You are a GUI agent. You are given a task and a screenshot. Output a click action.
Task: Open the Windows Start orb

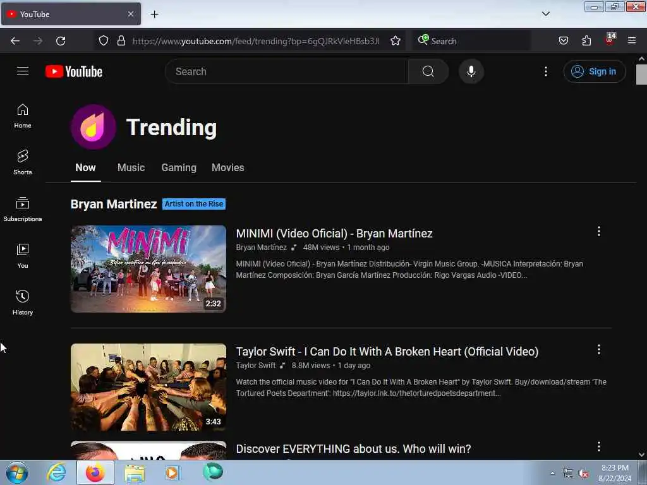pyautogui.click(x=17, y=473)
